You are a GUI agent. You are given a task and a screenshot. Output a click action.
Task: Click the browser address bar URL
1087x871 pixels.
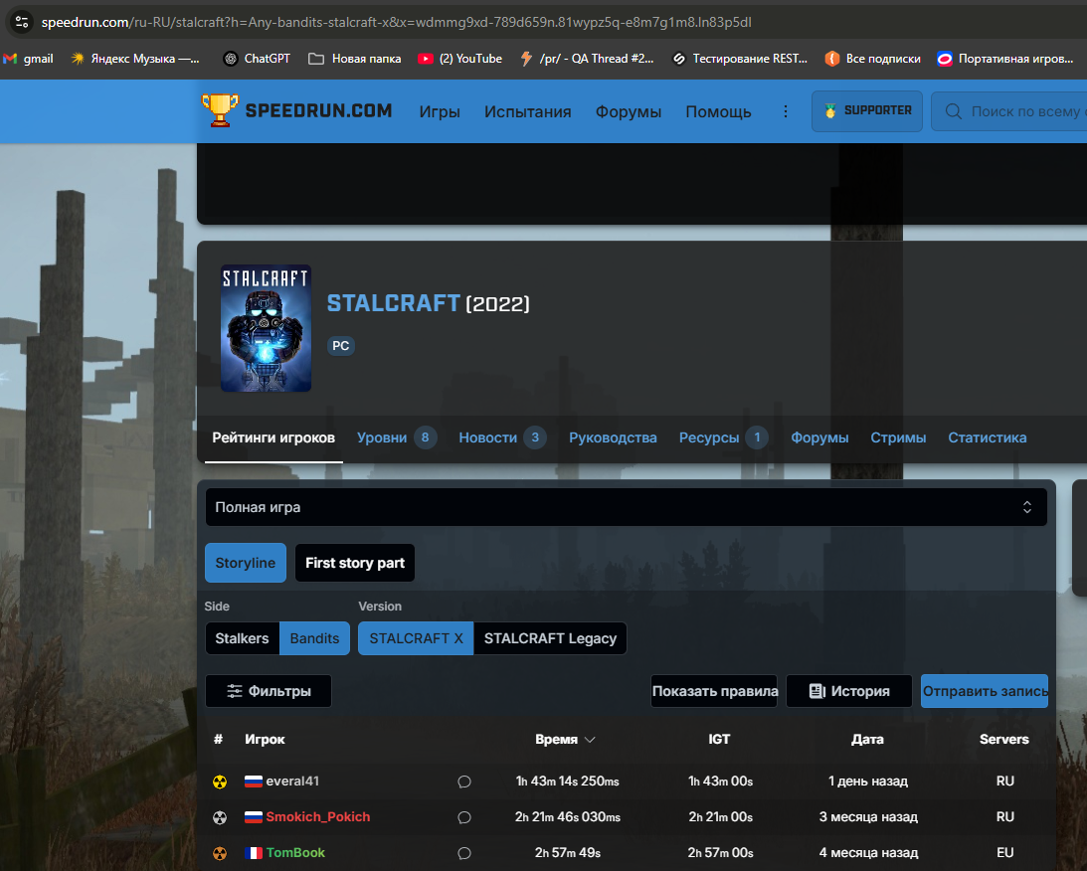coord(396,22)
